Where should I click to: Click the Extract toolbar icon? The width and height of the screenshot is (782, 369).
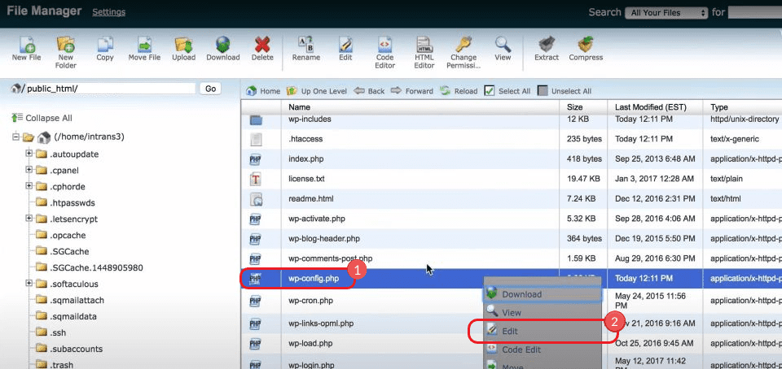pos(547,45)
